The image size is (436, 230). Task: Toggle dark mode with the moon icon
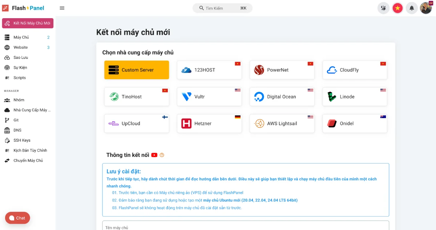click(x=383, y=8)
